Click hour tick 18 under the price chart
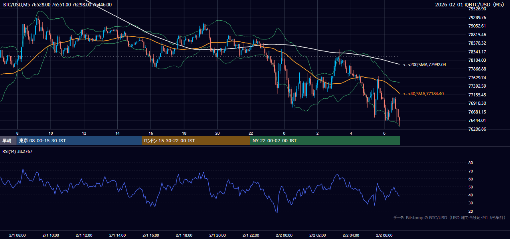Image resolution: width=510 pixels, height=239 pixels. coord(184,133)
